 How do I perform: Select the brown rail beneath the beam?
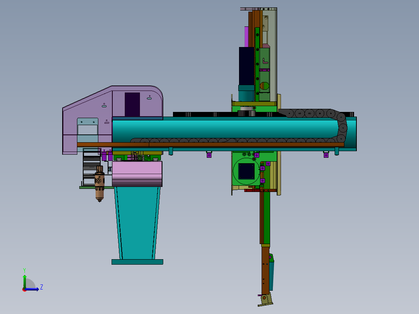click(211, 145)
